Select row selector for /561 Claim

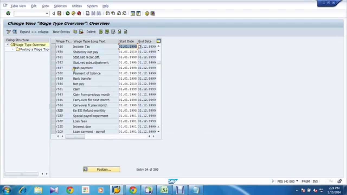(x=53, y=89)
